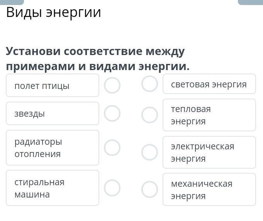The height and width of the screenshot is (221, 263).
Task: Select the circle next to 'полет птицы'
Action: (x=112, y=85)
